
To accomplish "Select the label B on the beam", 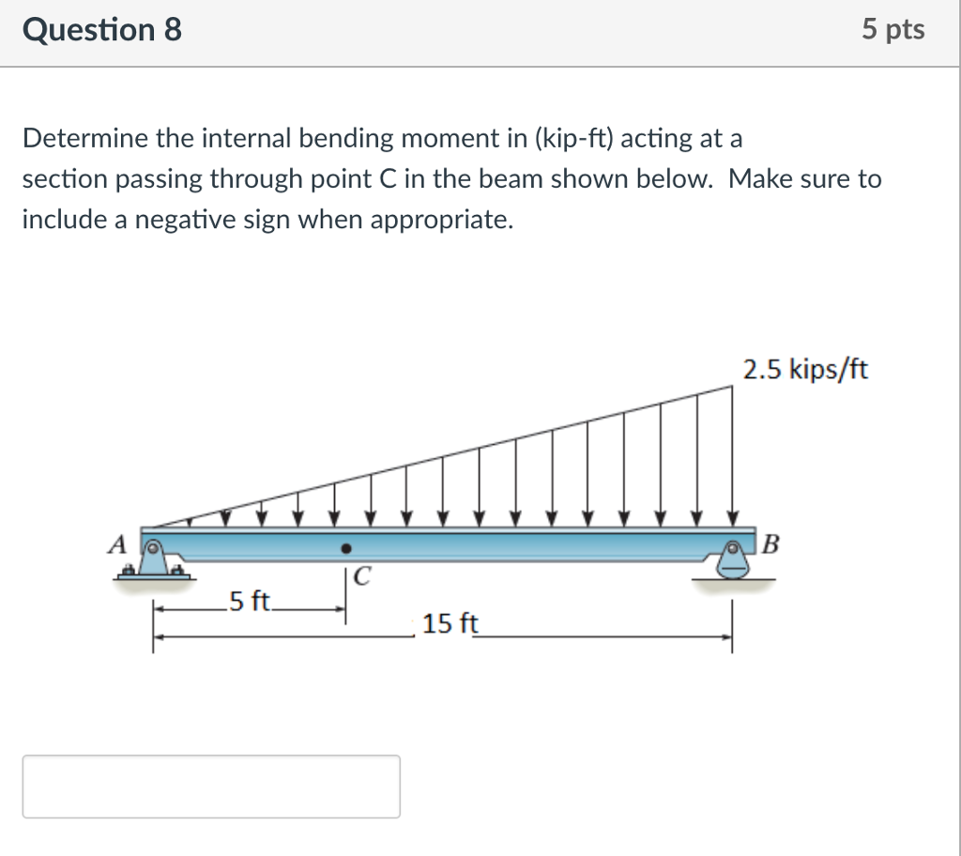I will (x=770, y=544).
